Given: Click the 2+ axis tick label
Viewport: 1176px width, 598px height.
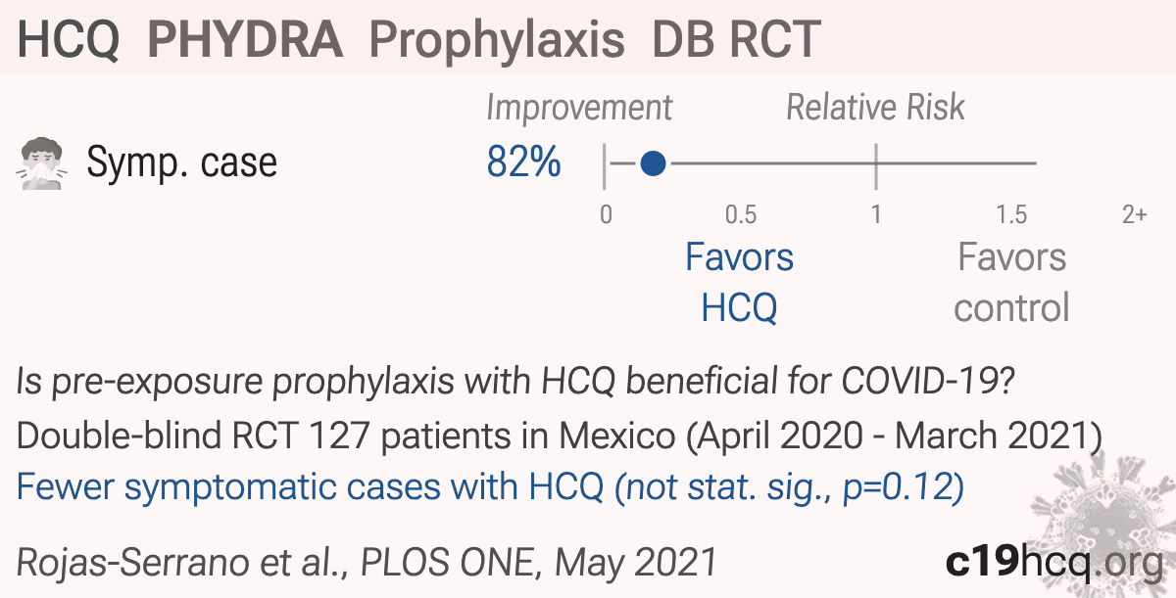Looking at the screenshot, I should [1135, 215].
